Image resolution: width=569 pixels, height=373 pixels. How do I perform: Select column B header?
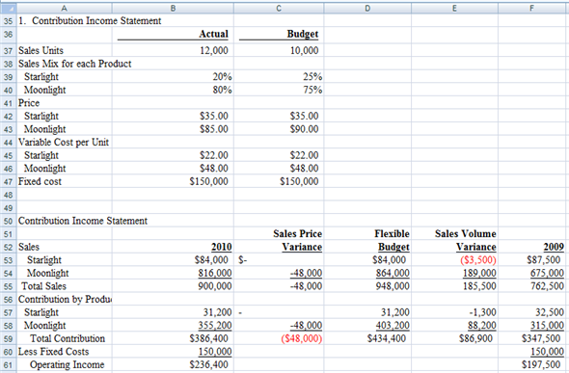(173, 8)
